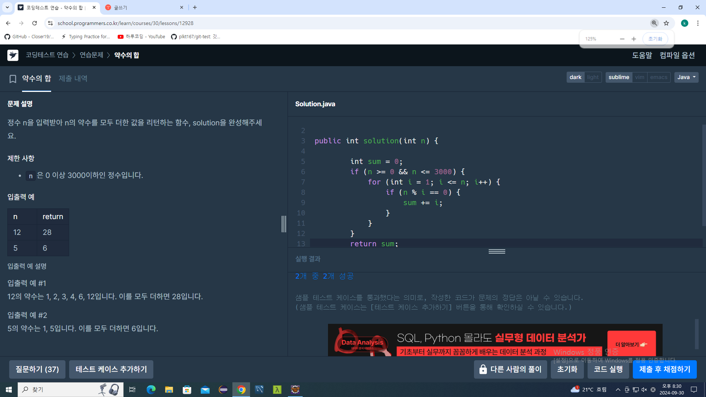Click the 코드 실행 run button
This screenshot has height=397, width=706.
pos(608,369)
